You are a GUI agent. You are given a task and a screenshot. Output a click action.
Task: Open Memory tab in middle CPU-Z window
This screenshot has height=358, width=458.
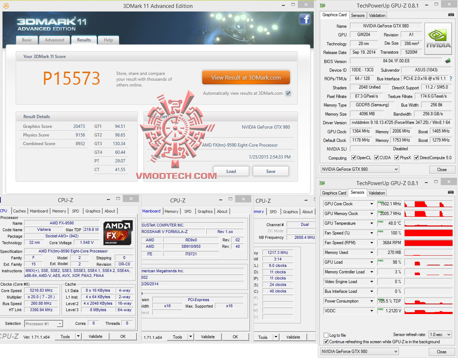pyautogui.click(x=171, y=211)
